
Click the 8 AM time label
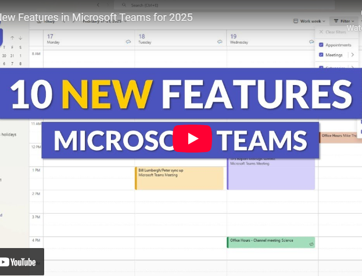point(36,54)
